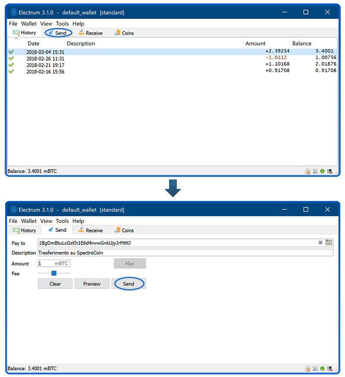Select transaction dated 2018-02-26 11:31
This screenshot has height=377, width=345.
click(x=172, y=59)
